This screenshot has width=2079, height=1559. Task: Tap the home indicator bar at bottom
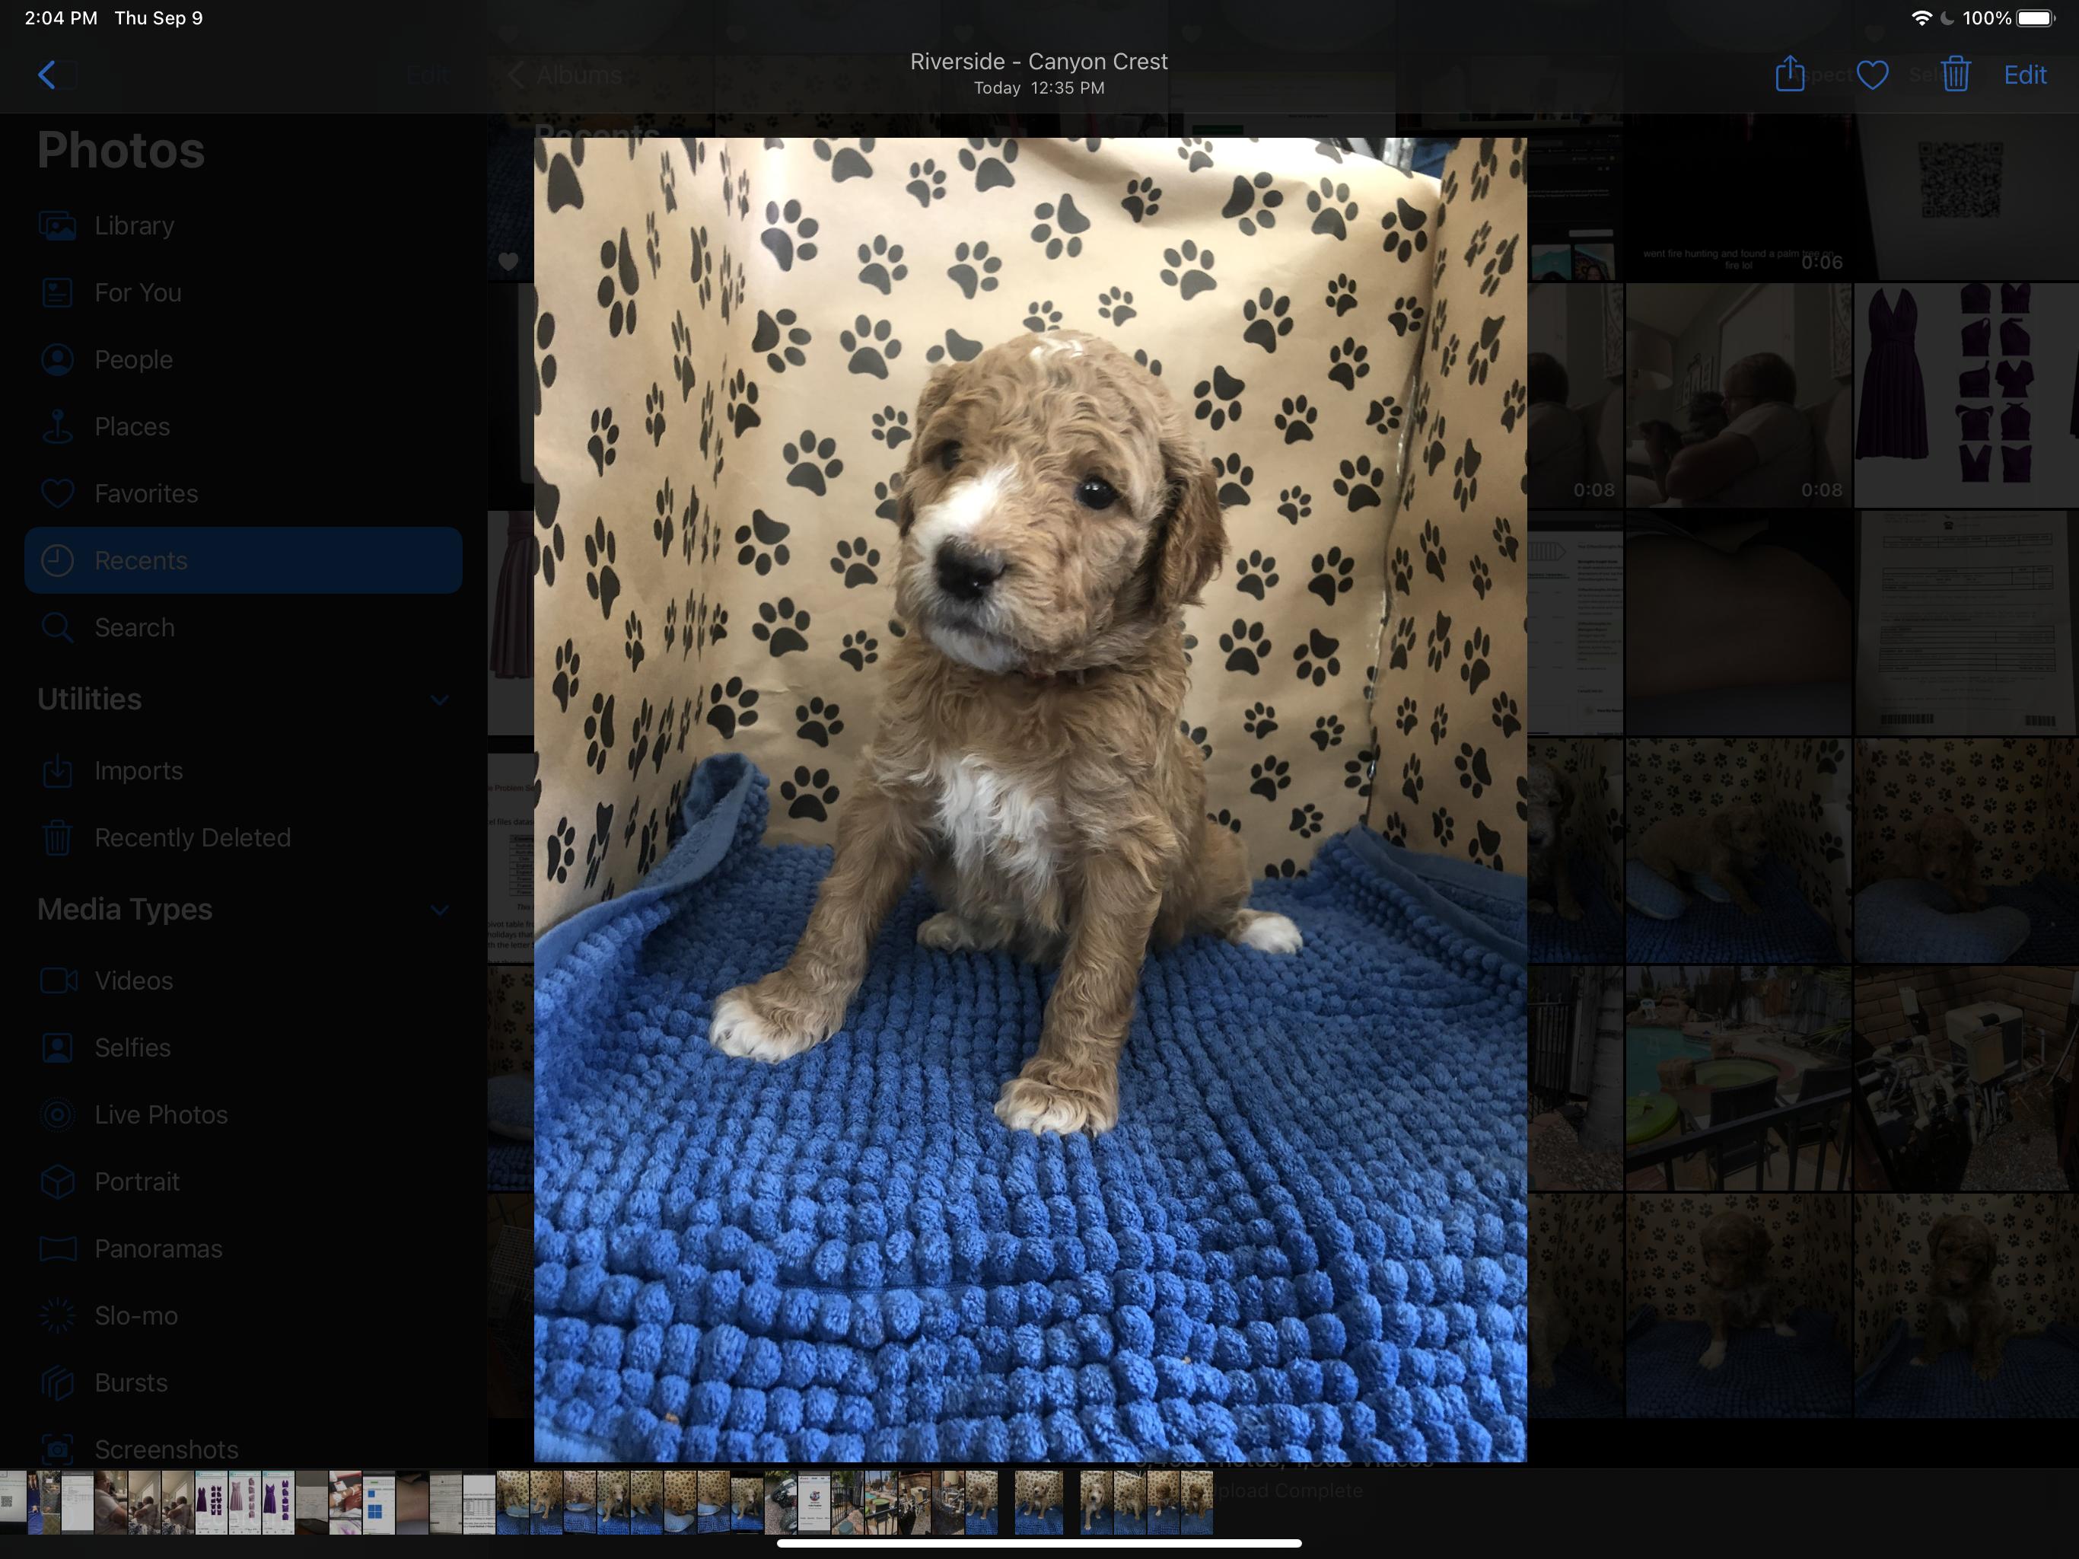point(1039,1542)
